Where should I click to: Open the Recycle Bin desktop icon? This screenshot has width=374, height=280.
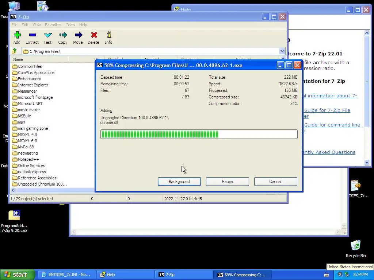[x=356, y=249]
